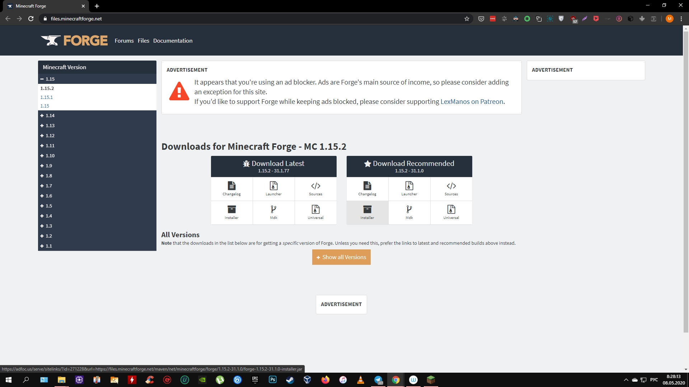Image resolution: width=689 pixels, height=387 pixels.
Task: Click Show all Versions button
Action: point(341,257)
